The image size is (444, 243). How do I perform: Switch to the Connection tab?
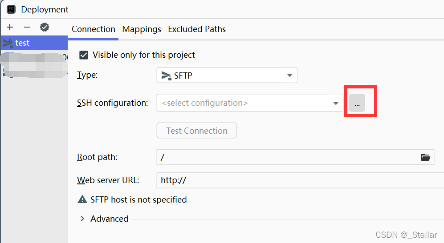tap(94, 29)
